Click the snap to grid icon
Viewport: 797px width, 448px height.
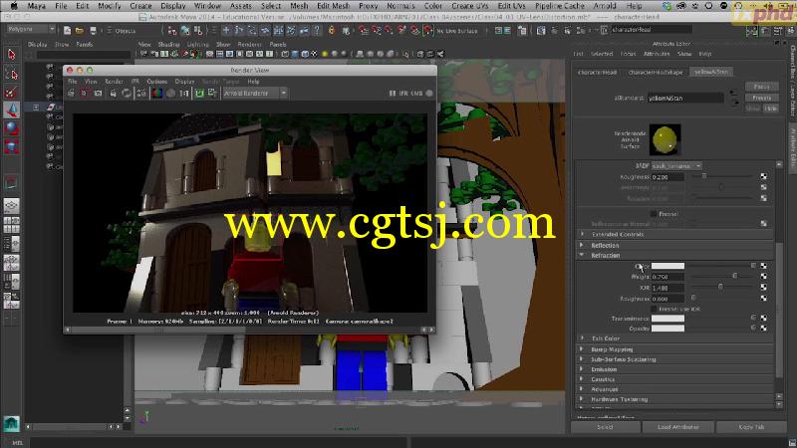pos(363,31)
